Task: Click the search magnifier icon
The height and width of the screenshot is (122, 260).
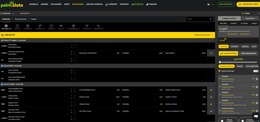Action: pos(211,19)
